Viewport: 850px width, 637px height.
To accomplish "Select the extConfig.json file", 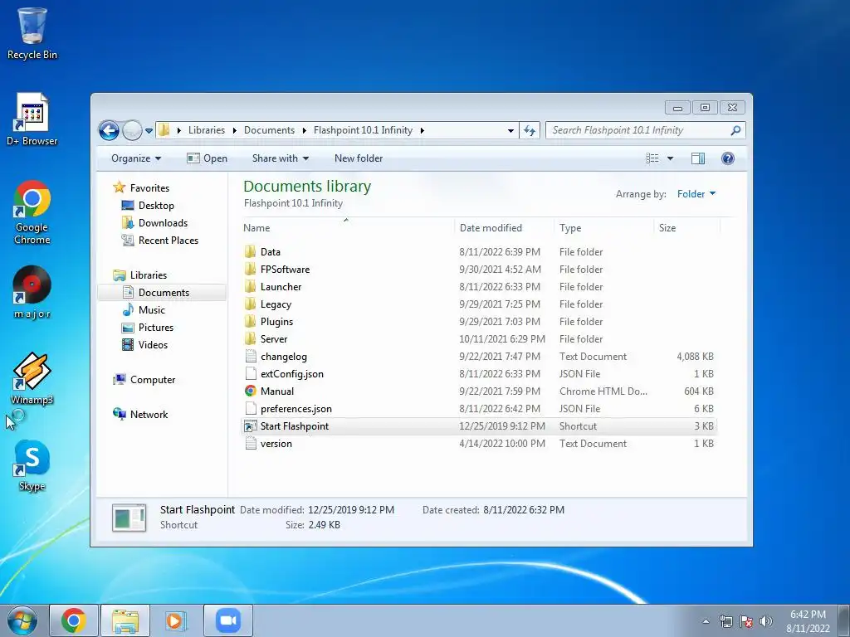I will pos(479,374).
